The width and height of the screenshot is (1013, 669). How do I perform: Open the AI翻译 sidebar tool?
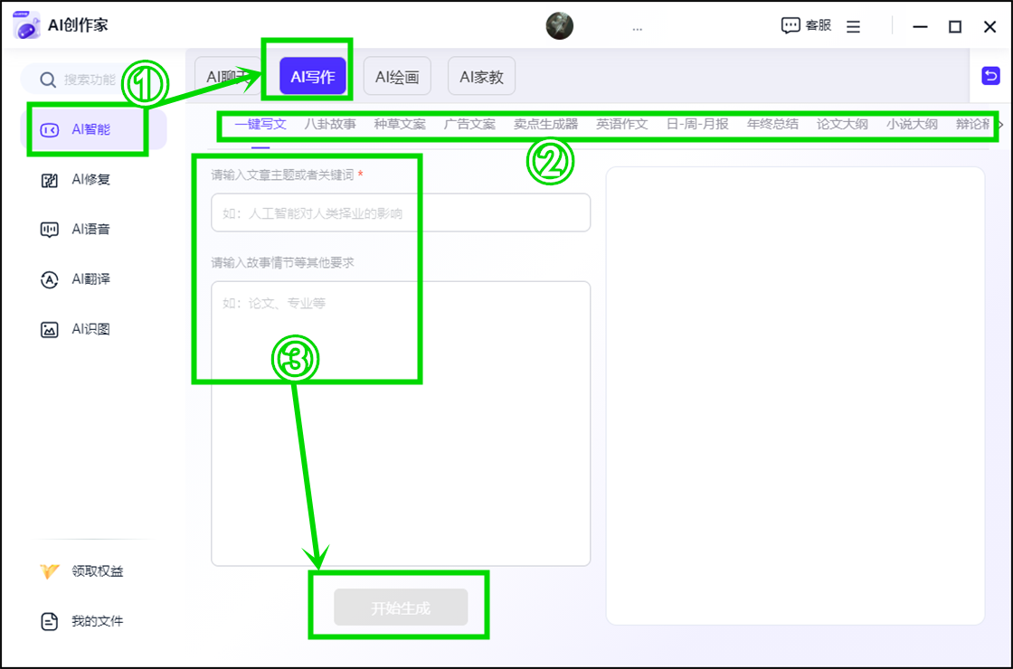[90, 279]
